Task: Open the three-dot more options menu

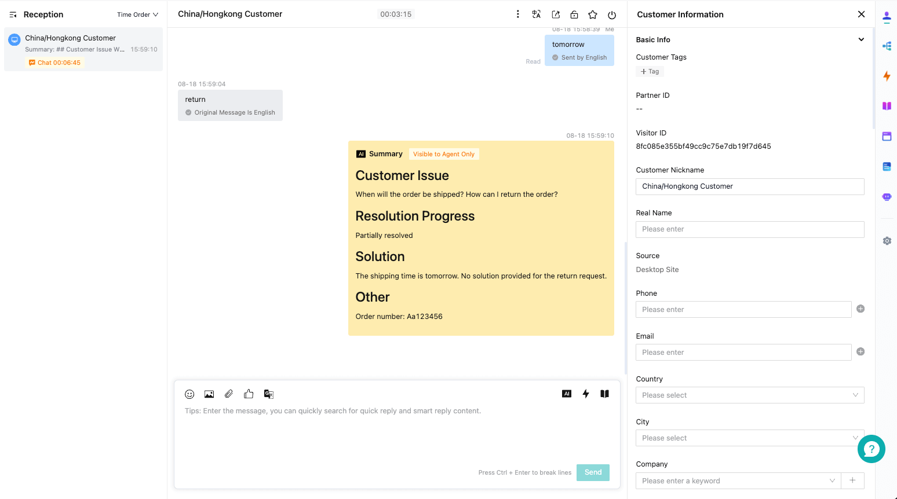Action: pyautogui.click(x=518, y=14)
